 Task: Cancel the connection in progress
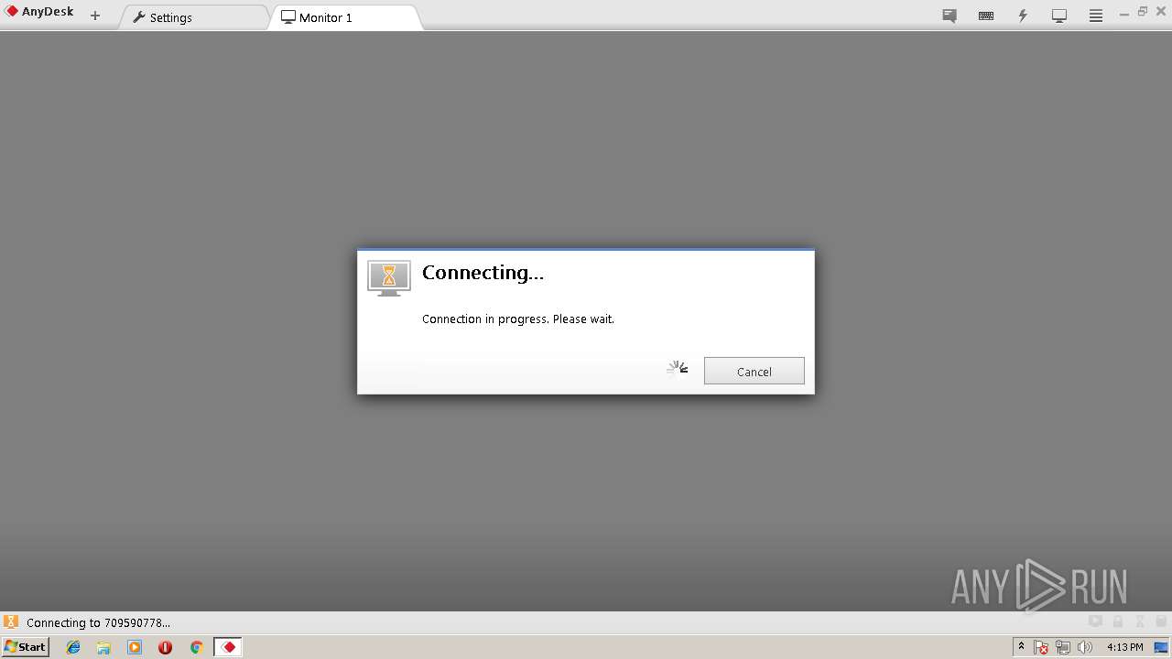(754, 371)
